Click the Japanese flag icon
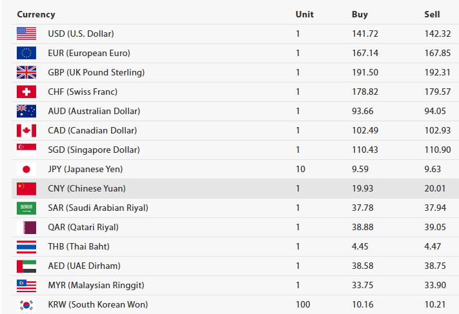 coord(26,169)
